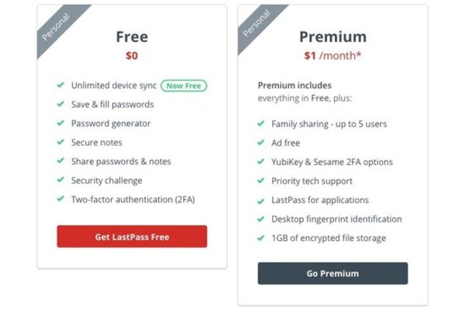Click checkmark next to 1GB encrypted storage
The height and width of the screenshot is (310, 465).
tap(260, 238)
